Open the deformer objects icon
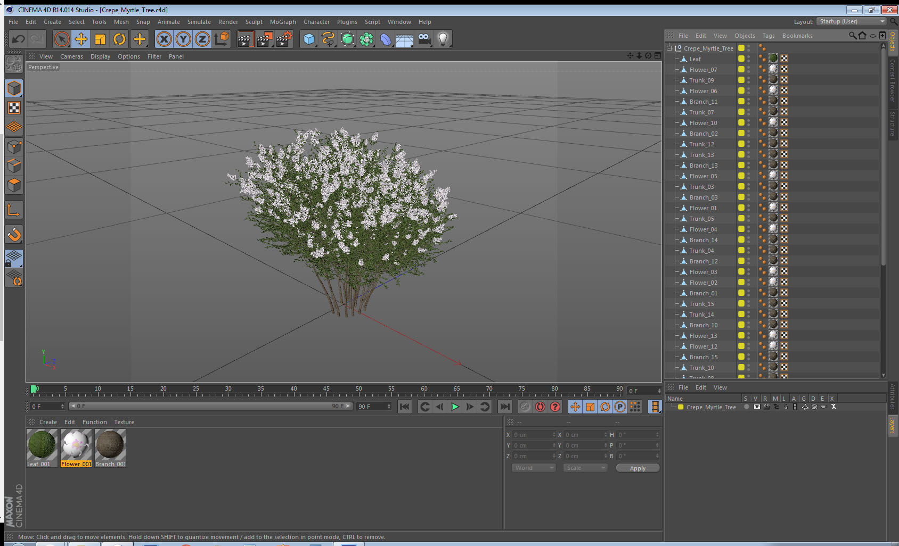The width and height of the screenshot is (899, 546). point(386,39)
